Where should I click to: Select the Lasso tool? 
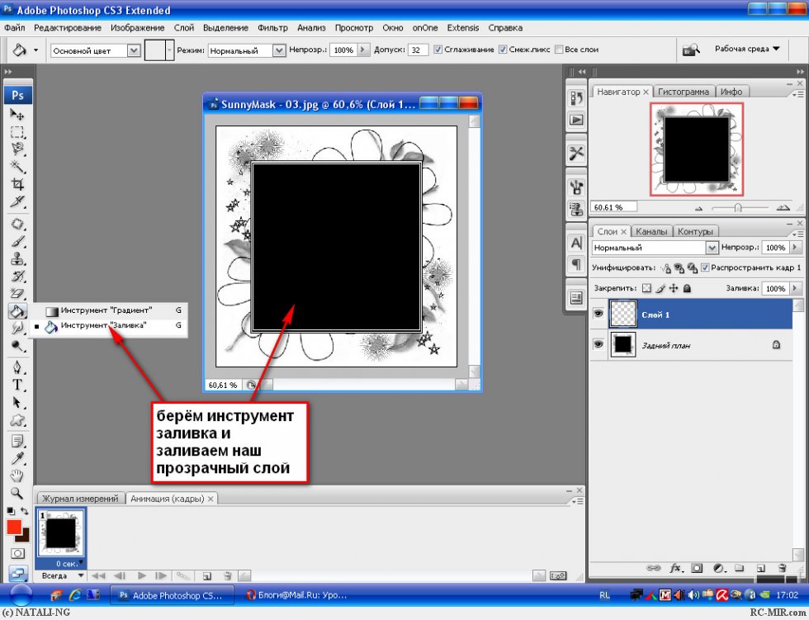(17, 149)
